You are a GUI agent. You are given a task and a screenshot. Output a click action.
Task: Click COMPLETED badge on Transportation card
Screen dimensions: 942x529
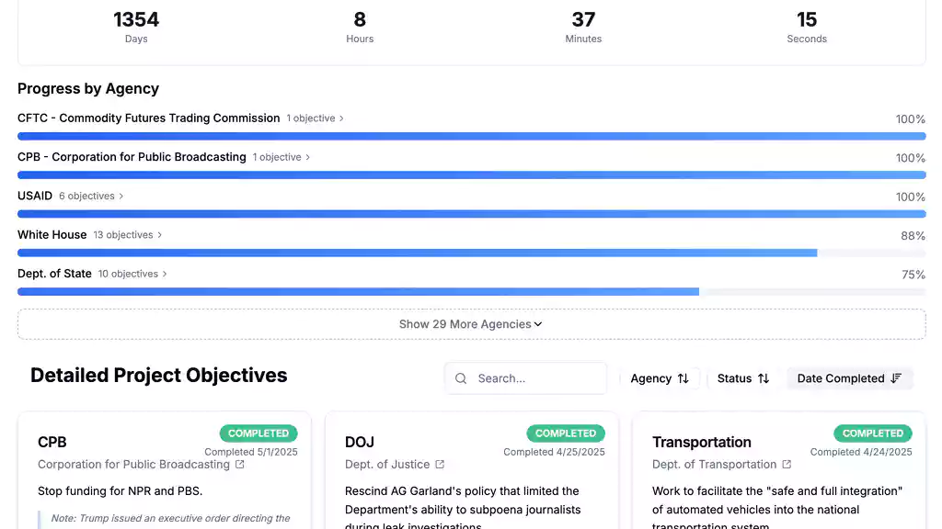click(873, 433)
